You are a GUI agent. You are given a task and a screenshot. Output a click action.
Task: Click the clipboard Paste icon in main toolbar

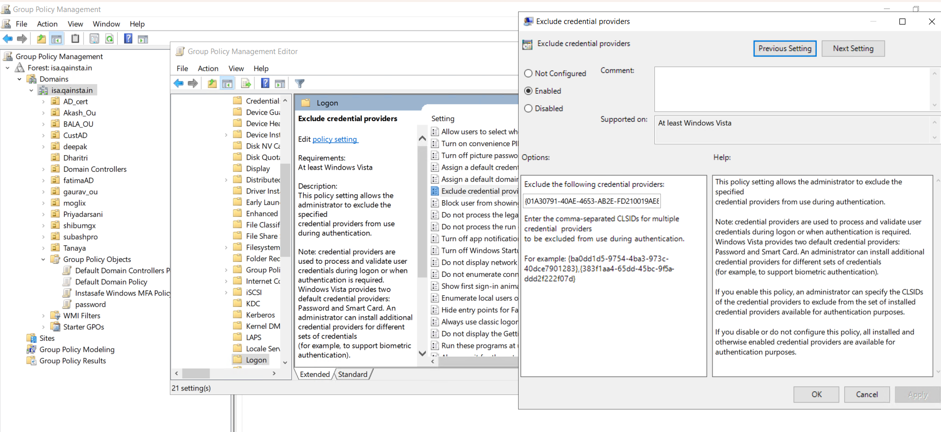click(75, 39)
